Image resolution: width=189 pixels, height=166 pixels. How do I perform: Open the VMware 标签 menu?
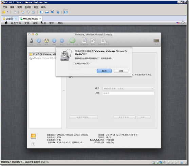click(36, 7)
